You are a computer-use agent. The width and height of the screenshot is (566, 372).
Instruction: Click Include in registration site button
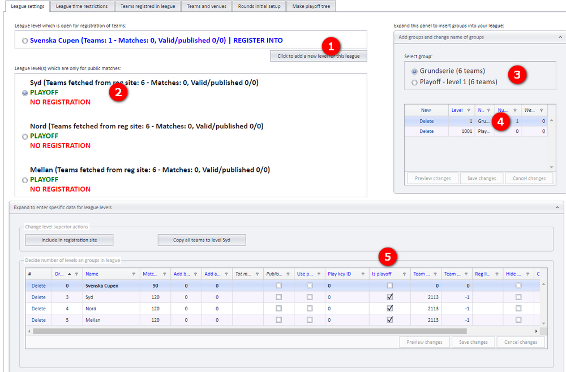coord(69,240)
